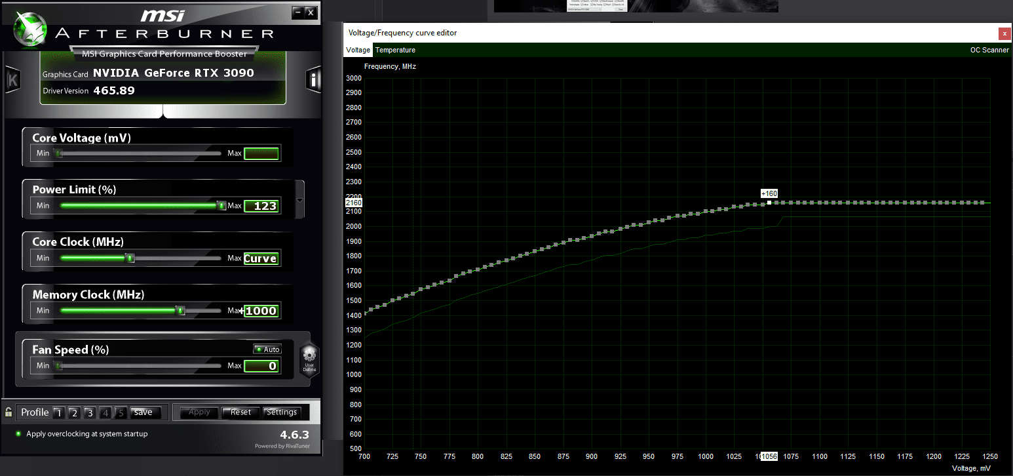Viewport: 1013px width, 476px height.
Task: Click the Core Voltage value field
Action: coord(262,153)
